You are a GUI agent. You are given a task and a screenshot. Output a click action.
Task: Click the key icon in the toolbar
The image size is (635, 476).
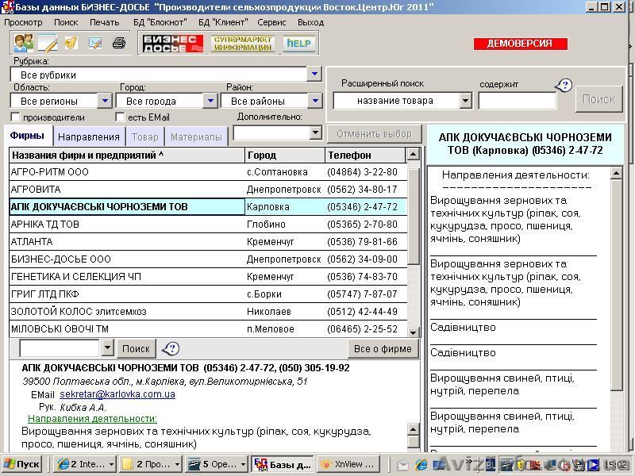click(x=70, y=44)
